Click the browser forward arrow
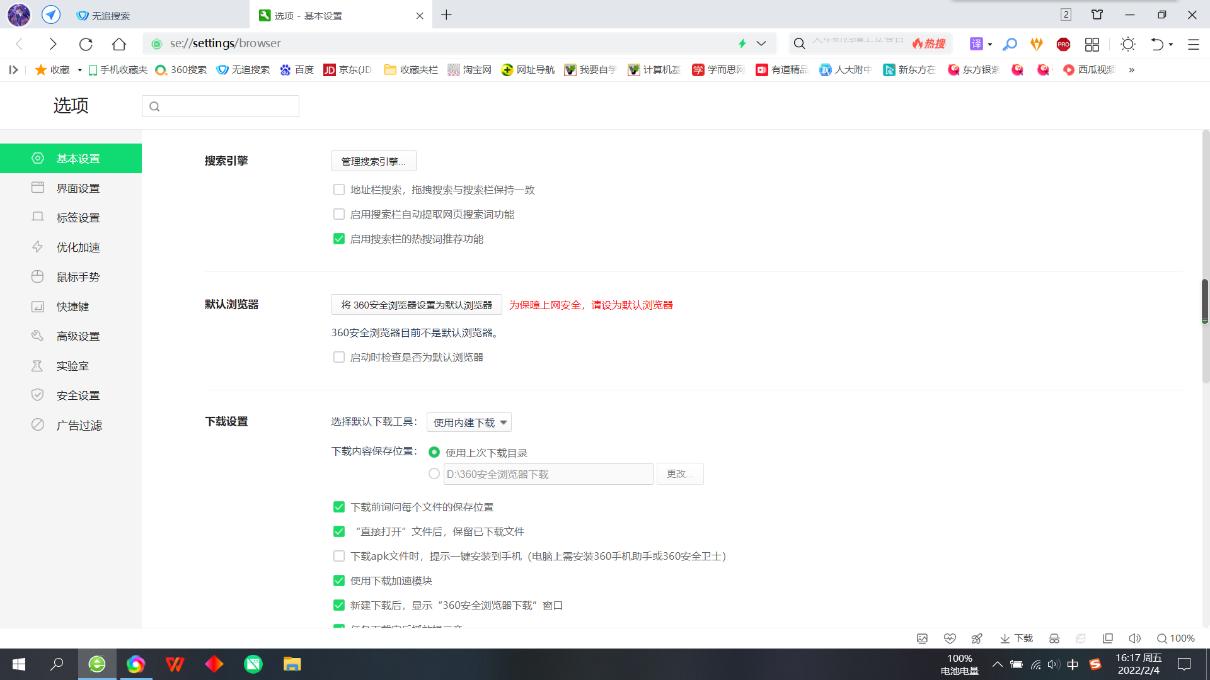The image size is (1210, 680). 53,43
